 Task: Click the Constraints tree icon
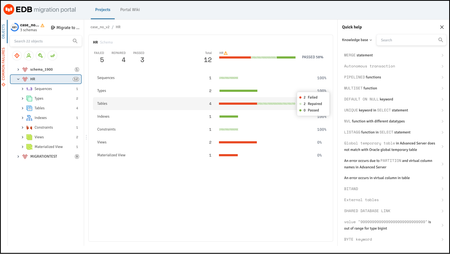[29, 128]
